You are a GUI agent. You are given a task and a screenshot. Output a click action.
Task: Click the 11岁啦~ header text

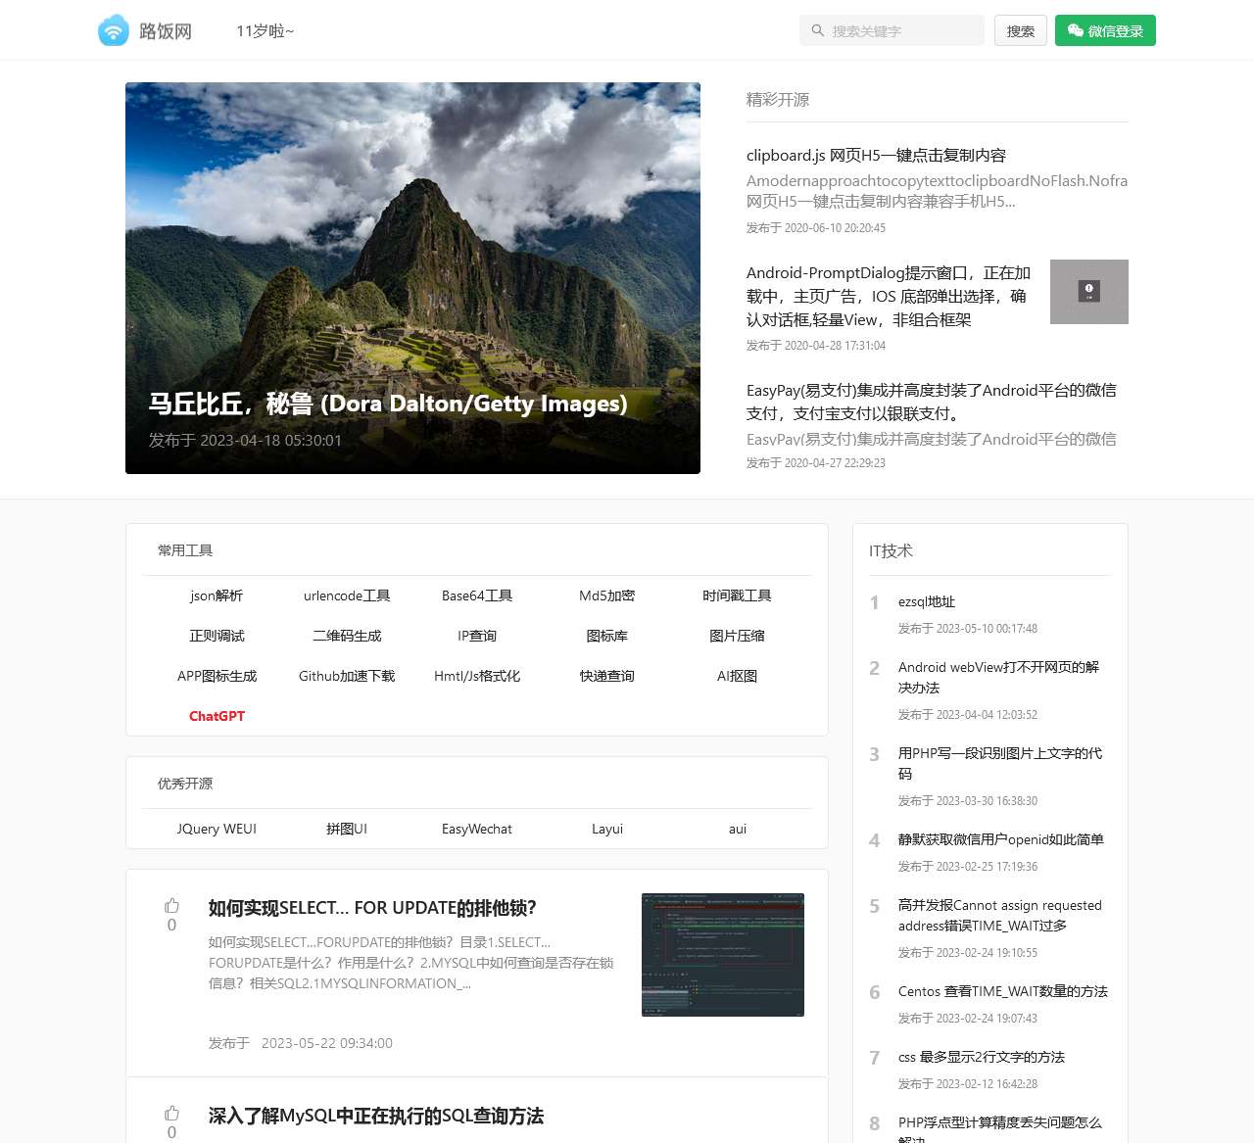coord(265,31)
